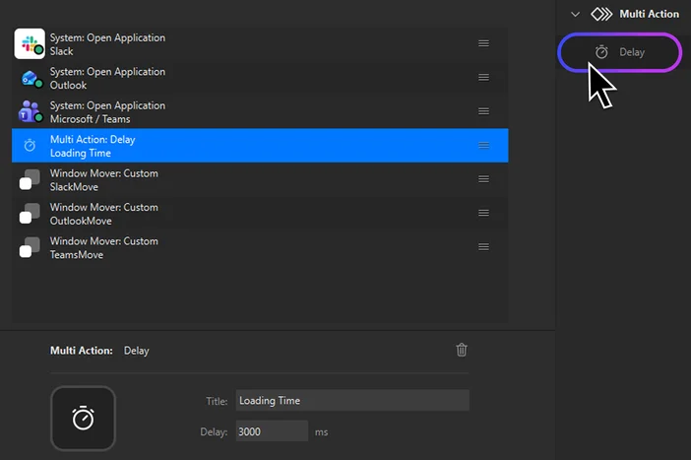This screenshot has width=691, height=460.
Task: Select the Window Mover: Custom SlackMove row
Action: pyautogui.click(x=260, y=179)
